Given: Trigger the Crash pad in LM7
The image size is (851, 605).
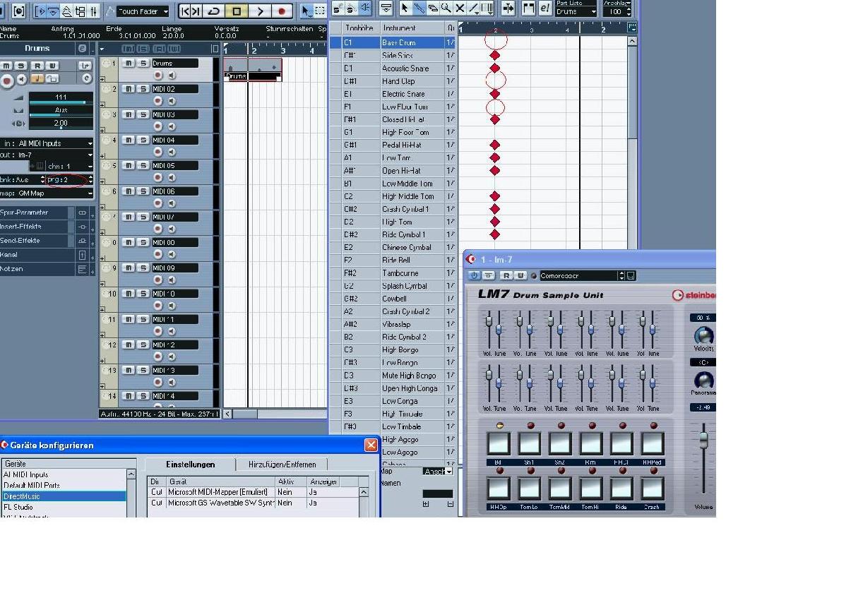Looking at the screenshot, I should [653, 488].
